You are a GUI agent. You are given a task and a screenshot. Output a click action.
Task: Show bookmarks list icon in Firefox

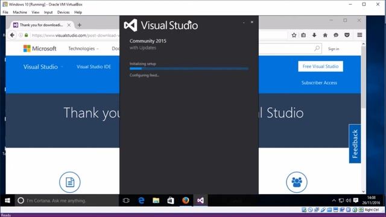(x=303, y=35)
